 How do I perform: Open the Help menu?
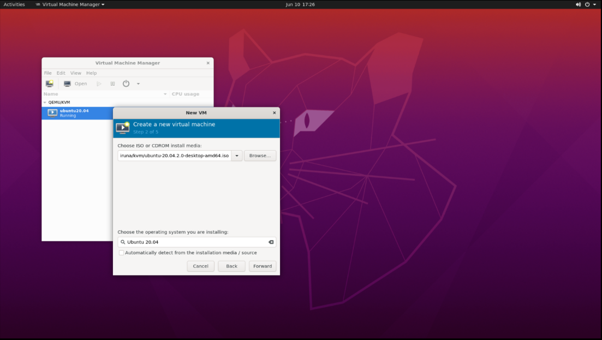91,73
